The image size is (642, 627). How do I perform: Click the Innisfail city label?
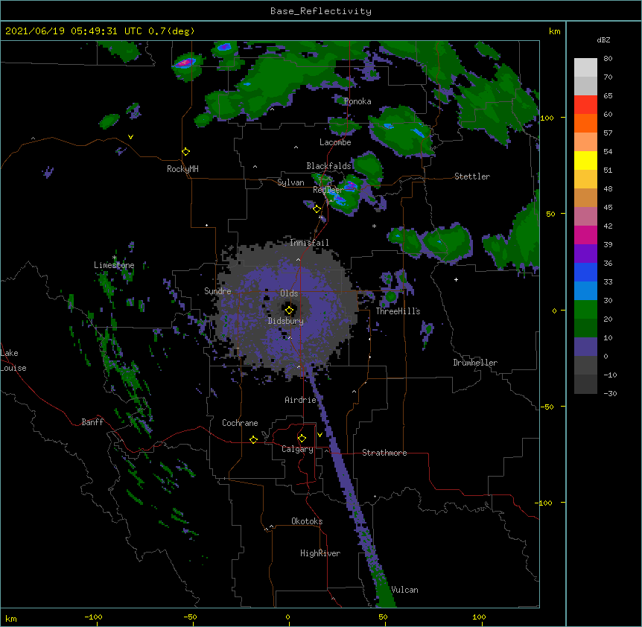coord(309,243)
